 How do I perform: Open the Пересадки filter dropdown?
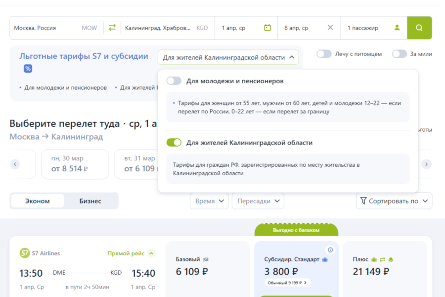[x=258, y=201]
